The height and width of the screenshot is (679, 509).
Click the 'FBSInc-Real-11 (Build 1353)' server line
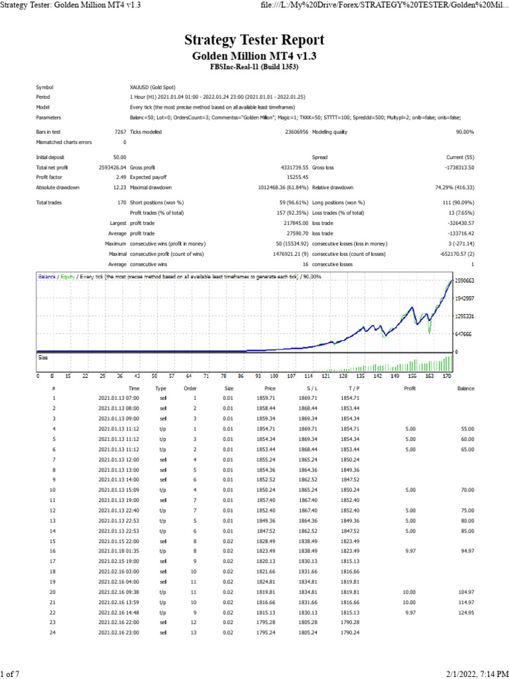point(254,67)
